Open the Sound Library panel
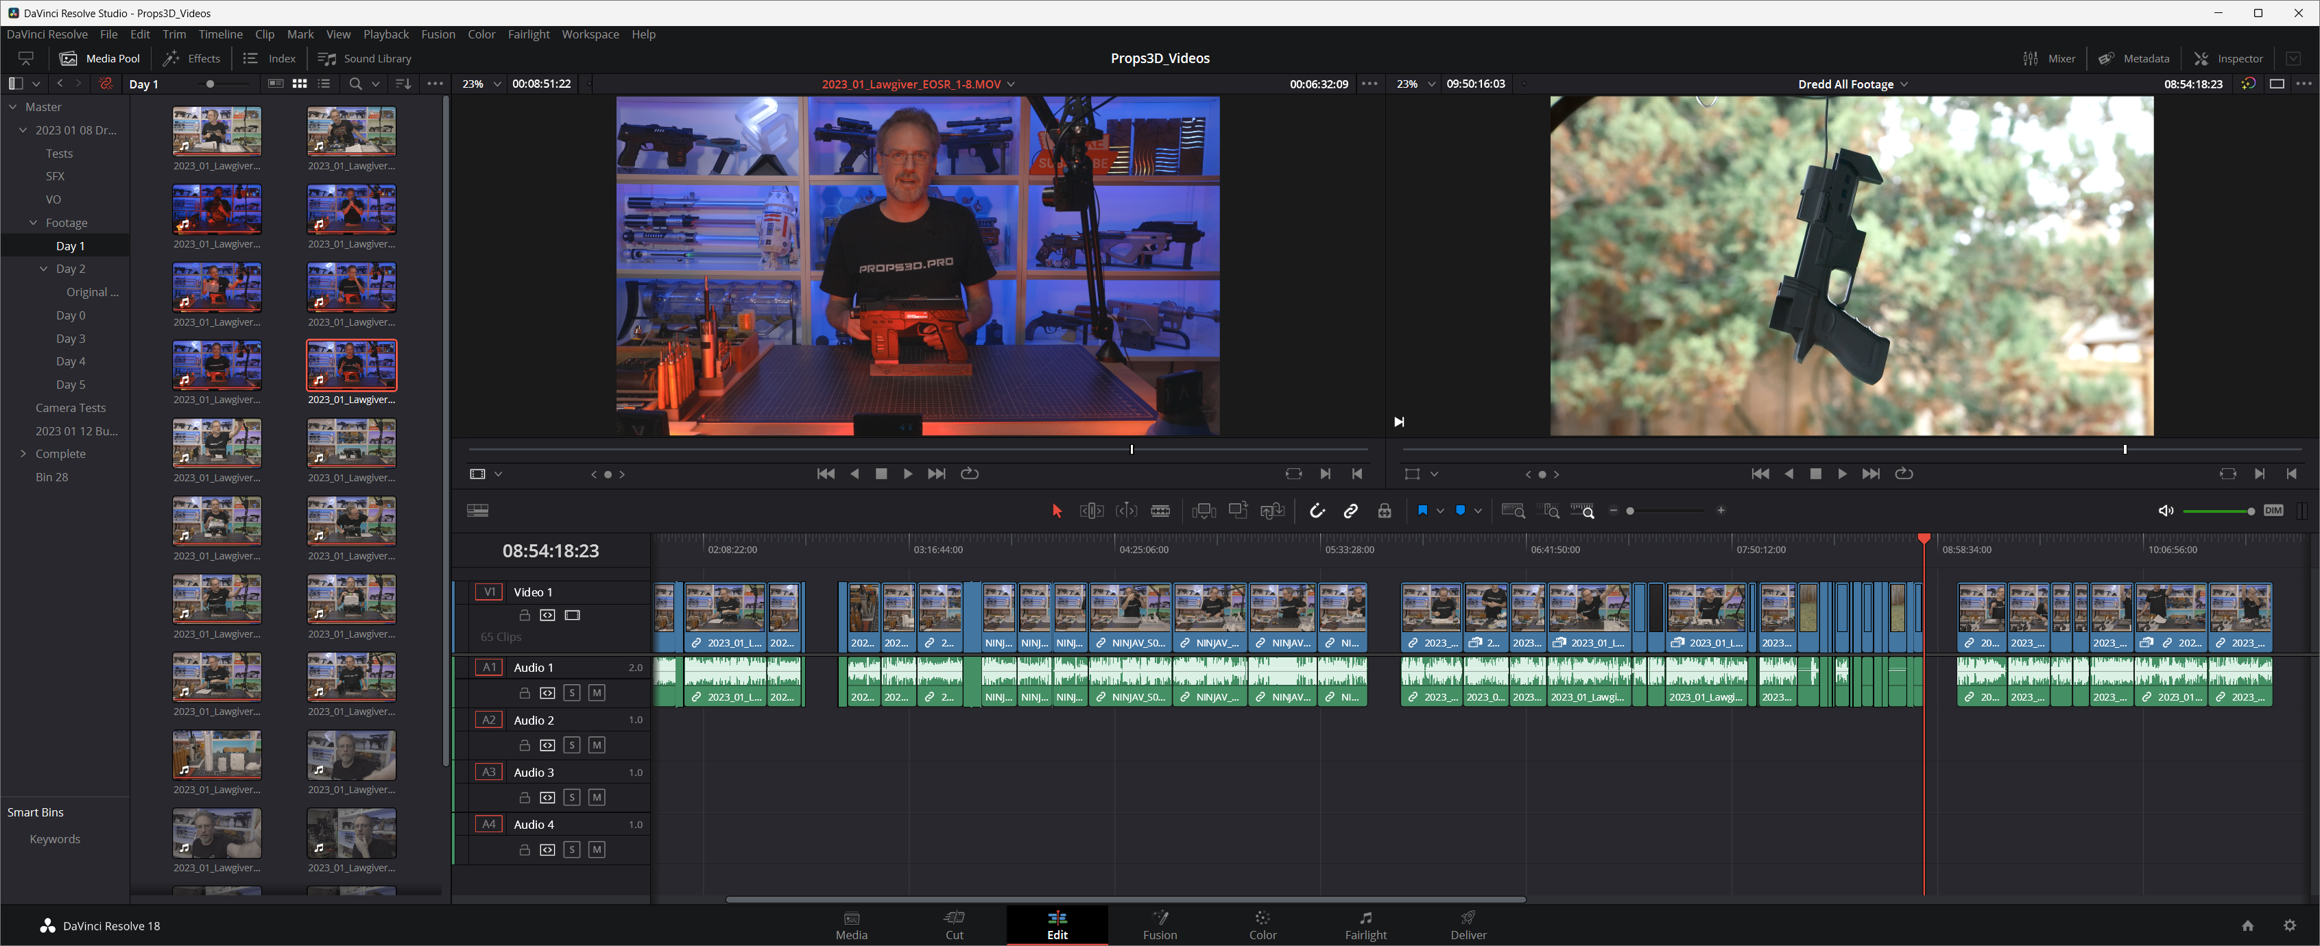The width and height of the screenshot is (2320, 946). point(365,58)
